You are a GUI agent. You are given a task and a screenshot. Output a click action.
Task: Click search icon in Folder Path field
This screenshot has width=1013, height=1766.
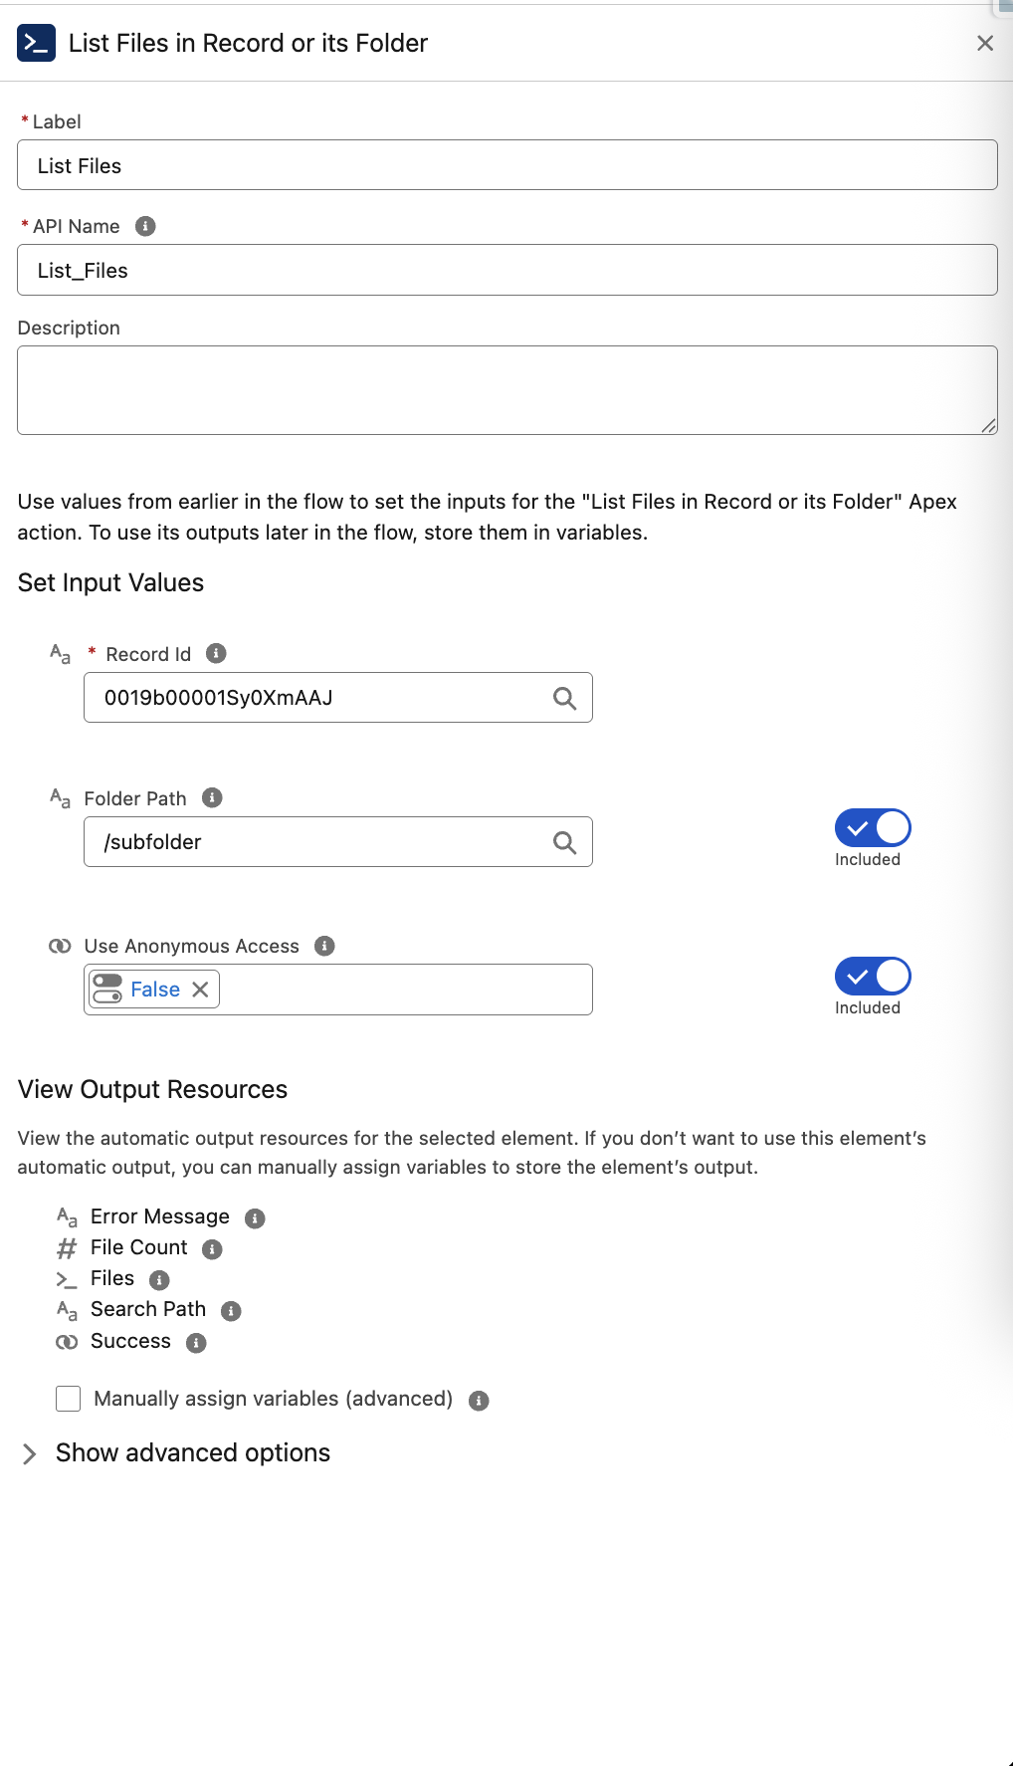point(564,842)
